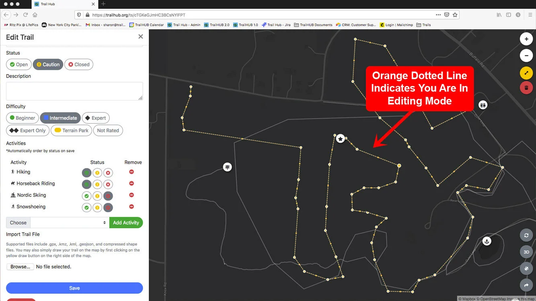
Task: Set Hiking status to caution
Action: pyautogui.click(x=97, y=173)
